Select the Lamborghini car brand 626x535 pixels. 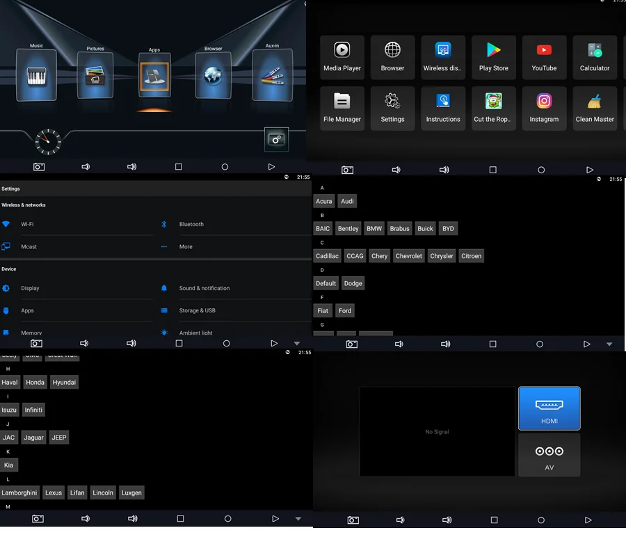pos(19,493)
